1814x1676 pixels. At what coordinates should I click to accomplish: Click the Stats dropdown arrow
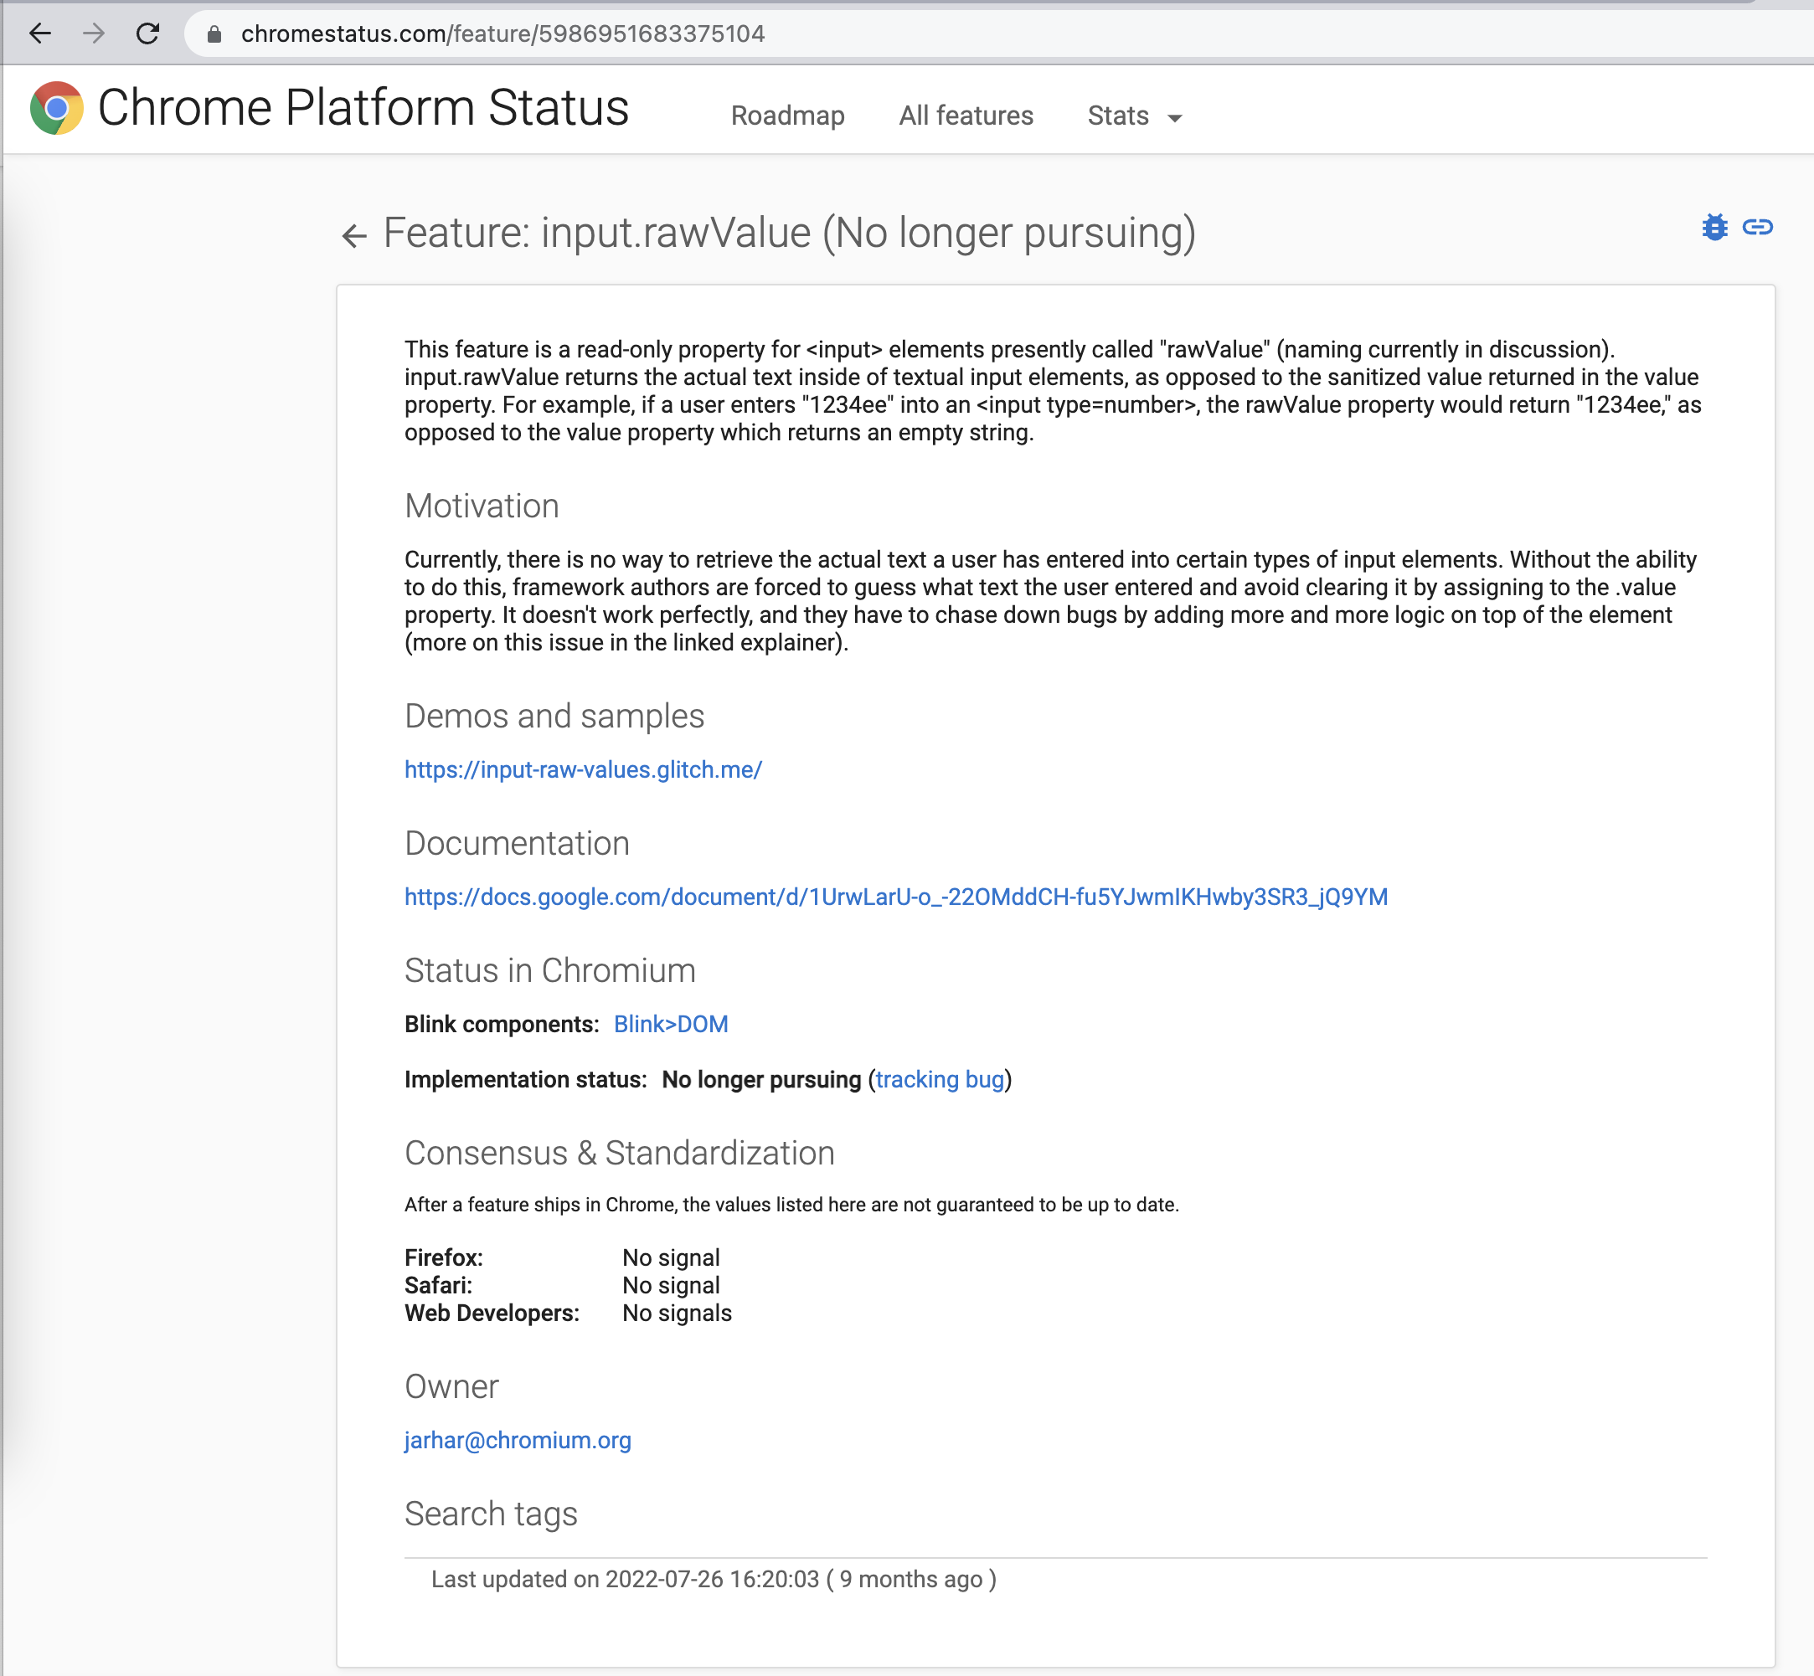[x=1175, y=118]
